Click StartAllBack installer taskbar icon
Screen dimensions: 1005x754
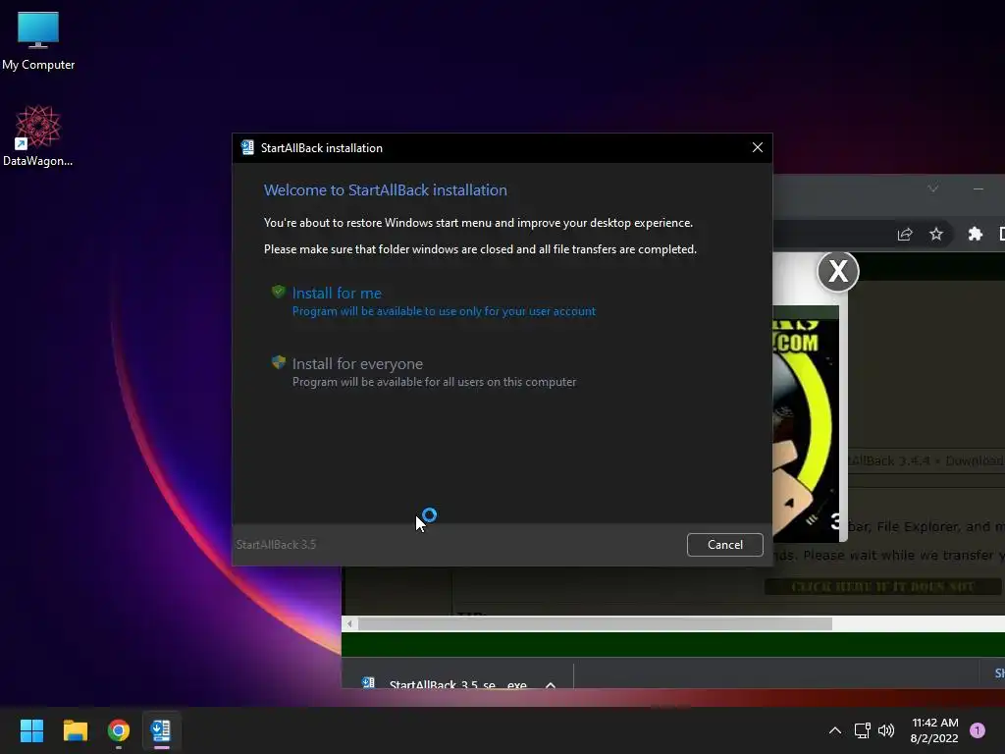point(161,730)
